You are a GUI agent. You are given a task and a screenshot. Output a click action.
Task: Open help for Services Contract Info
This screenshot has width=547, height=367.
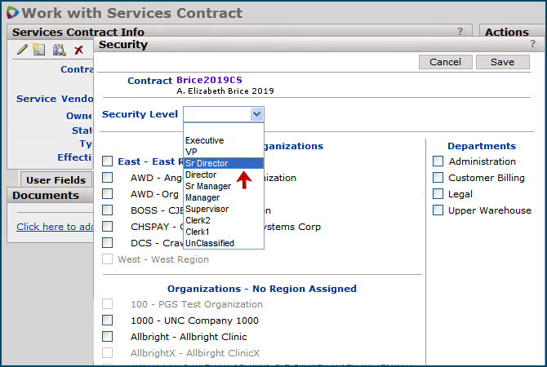pos(460,31)
